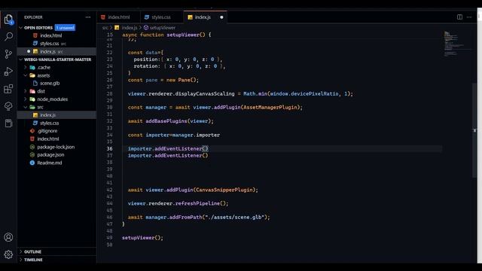
Task: Click sticky header 'async function setupViewer()'
Action: (166, 35)
